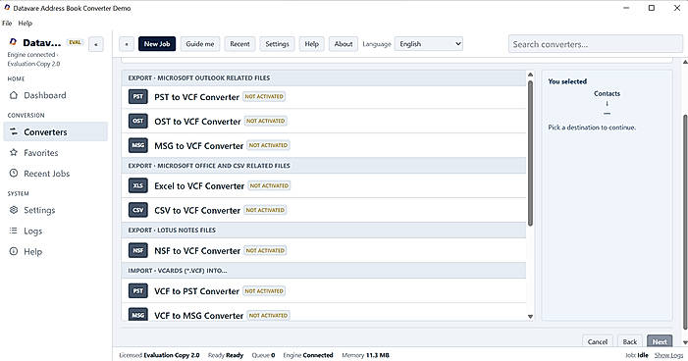Select OST to VCF Converter
The width and height of the screenshot is (688, 361).
tap(324, 121)
